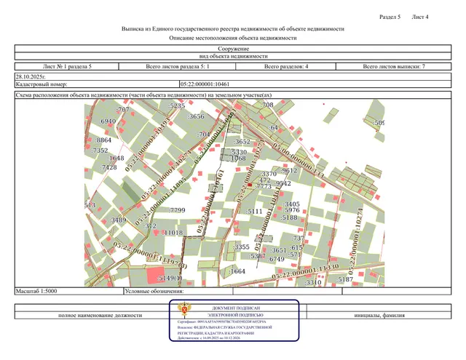Click map parcel label ':3355'
This screenshot has height=360, width=466.
(241, 247)
